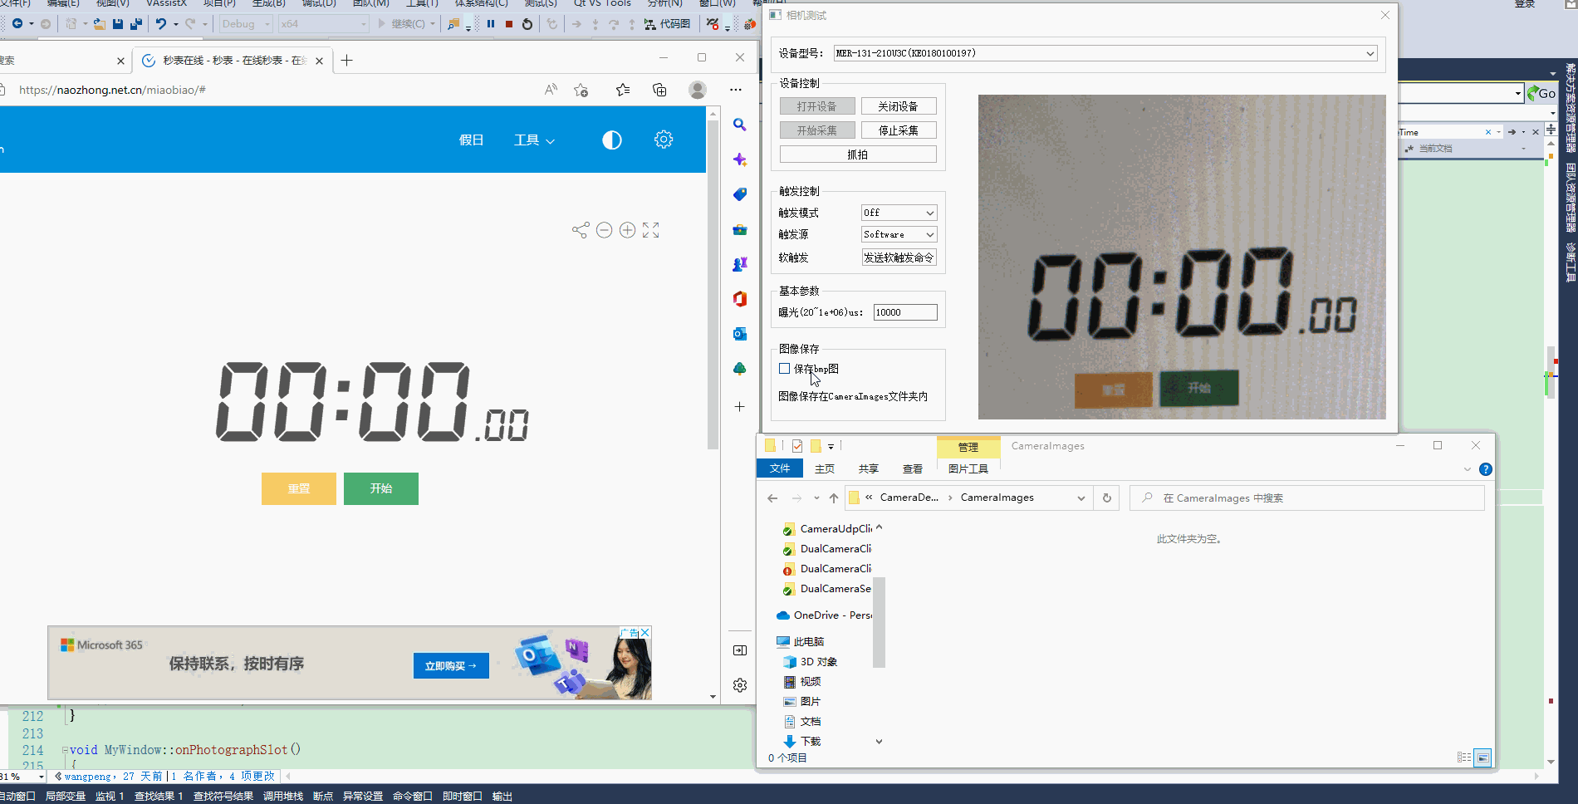Decrease stopwatch size with minus icon
The height and width of the screenshot is (804, 1578).
click(x=605, y=230)
